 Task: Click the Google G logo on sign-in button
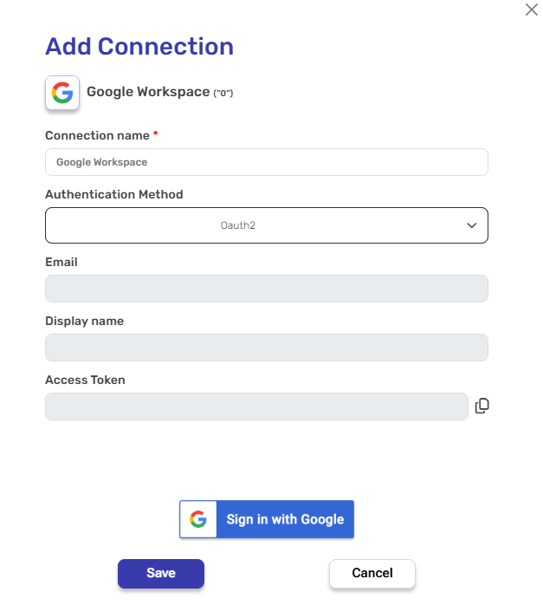(x=198, y=519)
